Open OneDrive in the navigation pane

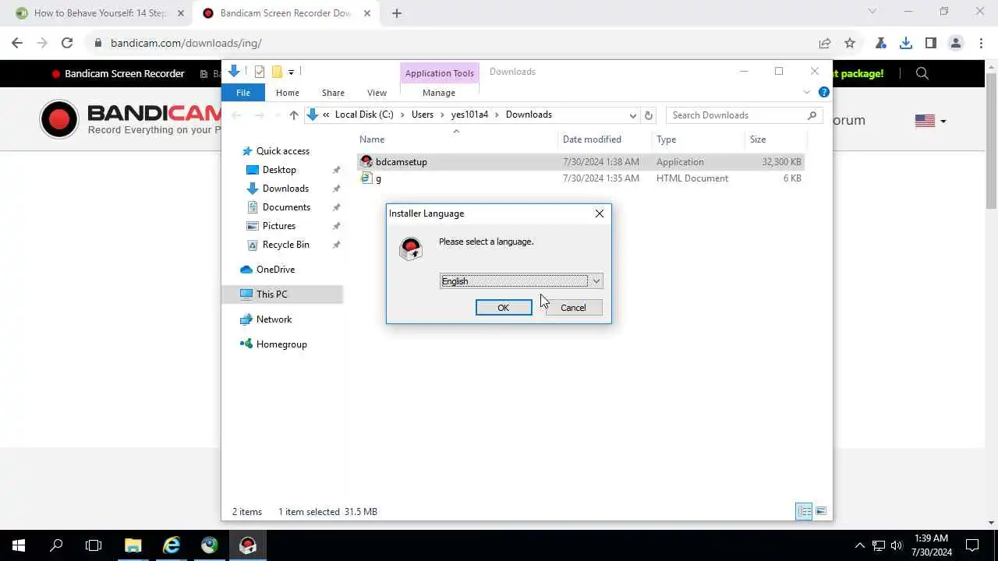(275, 270)
